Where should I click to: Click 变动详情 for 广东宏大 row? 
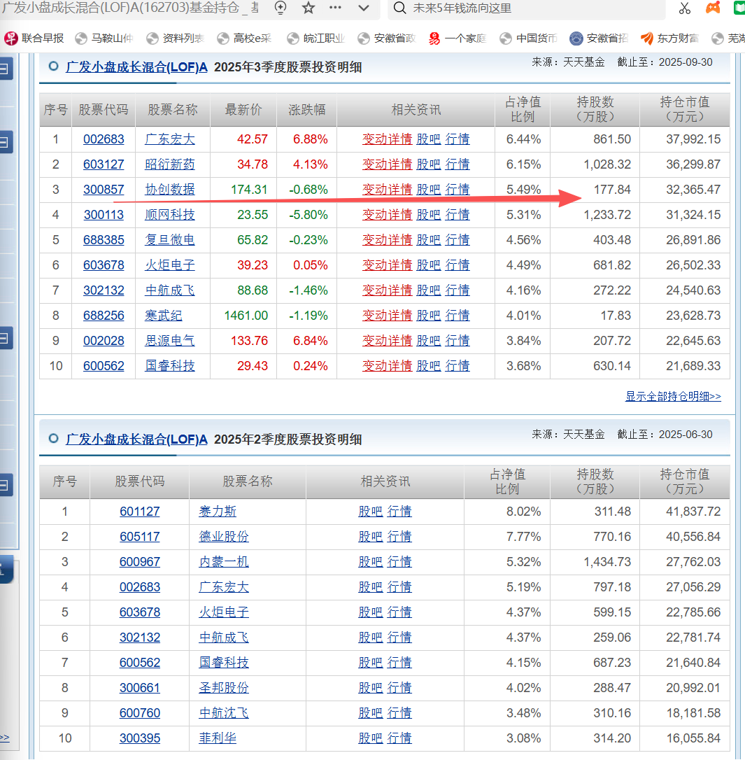pos(387,139)
